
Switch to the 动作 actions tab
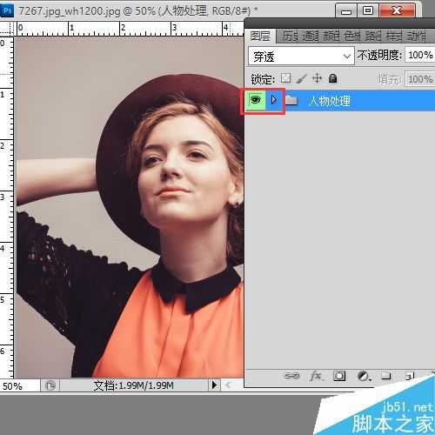(417, 37)
